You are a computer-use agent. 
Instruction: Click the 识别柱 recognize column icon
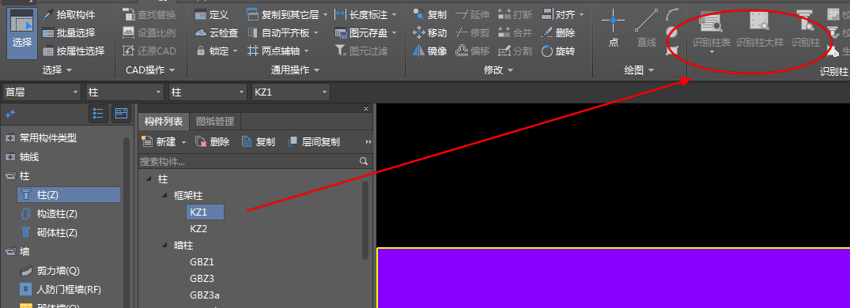pyautogui.click(x=806, y=28)
